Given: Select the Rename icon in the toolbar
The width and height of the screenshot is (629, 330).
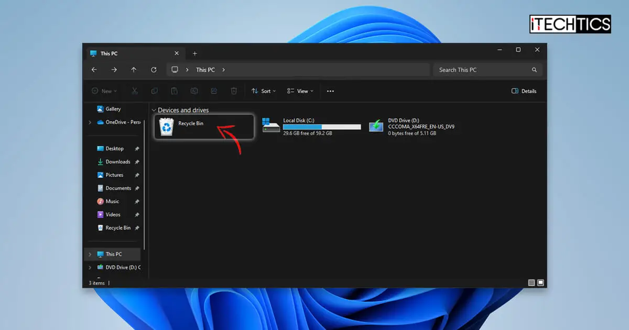Looking at the screenshot, I should [x=194, y=91].
